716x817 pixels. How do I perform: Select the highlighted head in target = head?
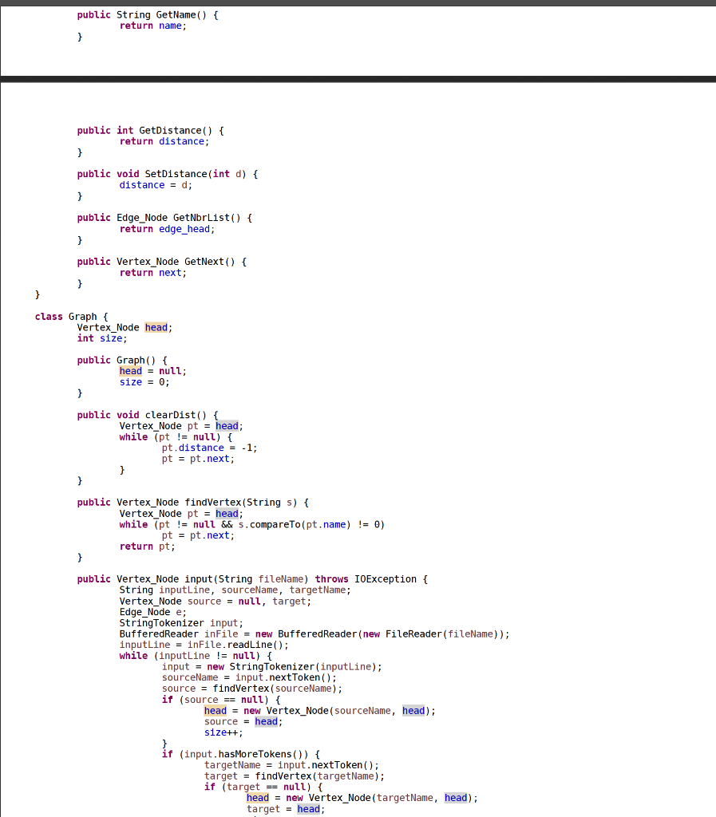(308, 808)
